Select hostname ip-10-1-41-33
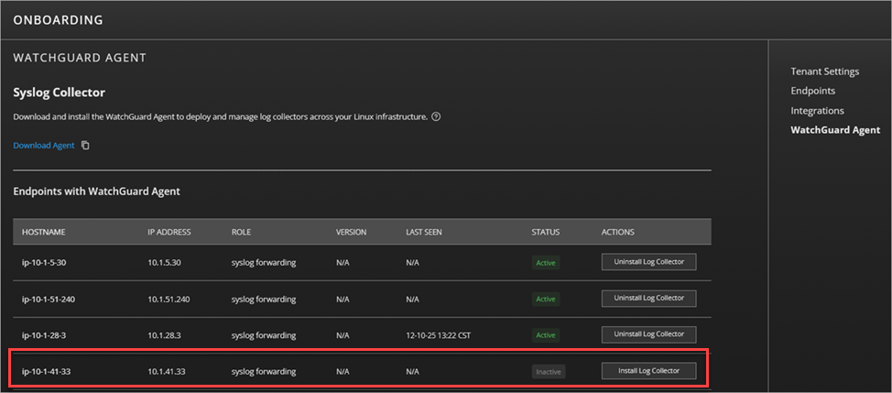892x393 pixels. point(46,372)
